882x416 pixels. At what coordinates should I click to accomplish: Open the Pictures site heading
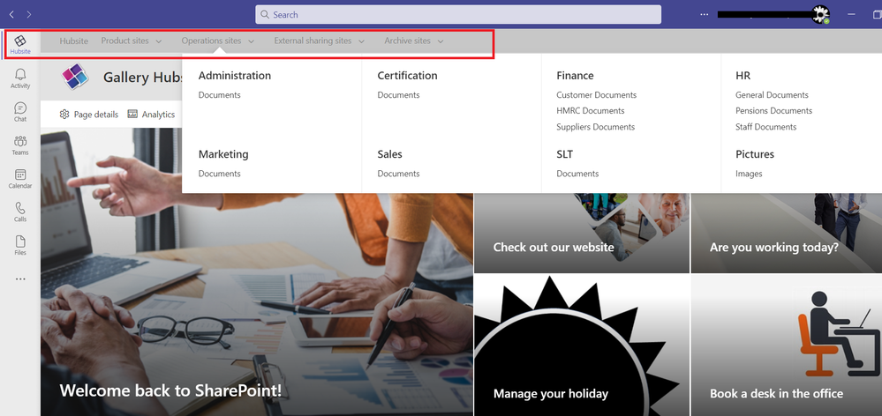coord(754,154)
